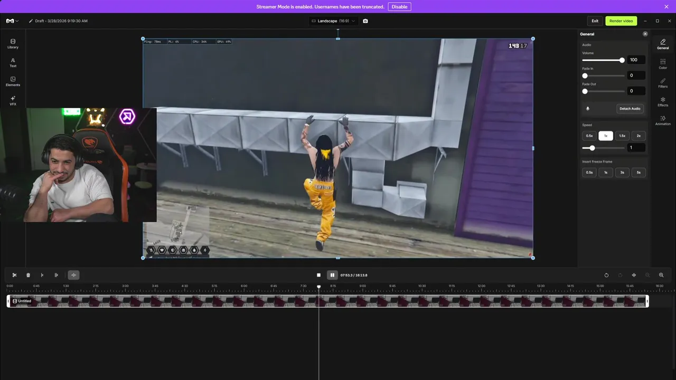The width and height of the screenshot is (676, 380).
Task: Set speed to 2x
Action: pos(639,136)
